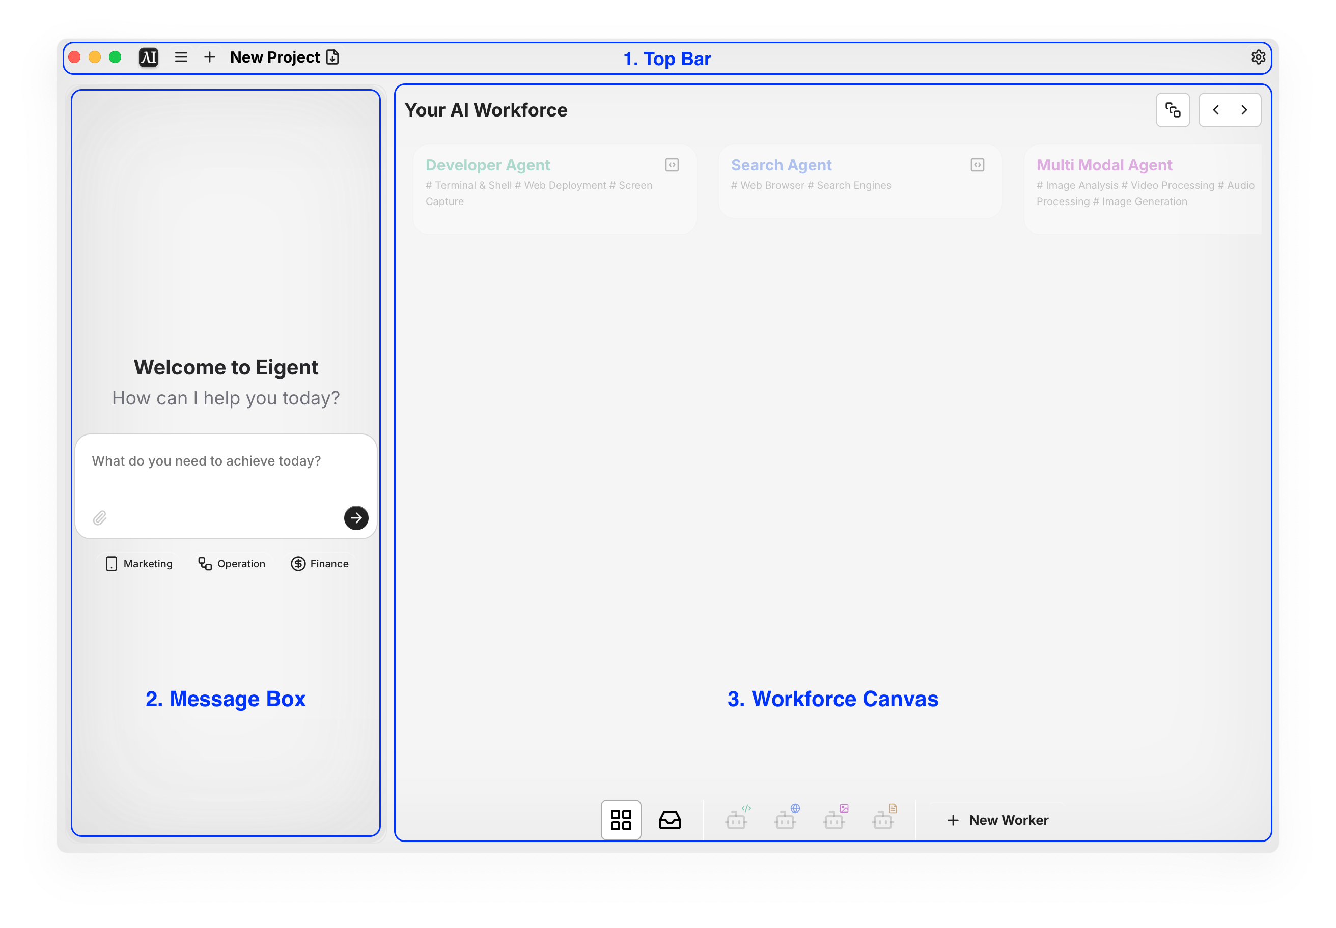Viewport: 1336px width, 928px height.
Task: Go to next agent with right chevron
Action: [x=1244, y=110]
